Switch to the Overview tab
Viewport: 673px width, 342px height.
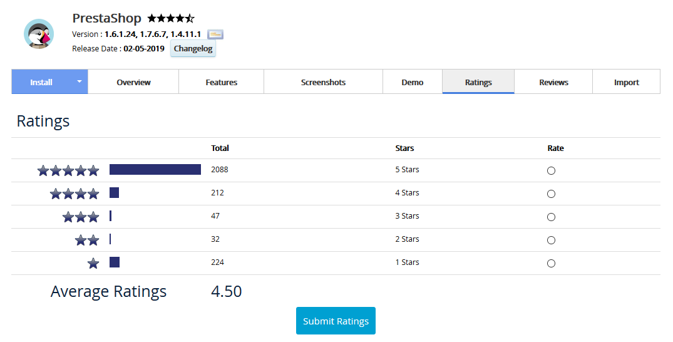[x=133, y=81]
